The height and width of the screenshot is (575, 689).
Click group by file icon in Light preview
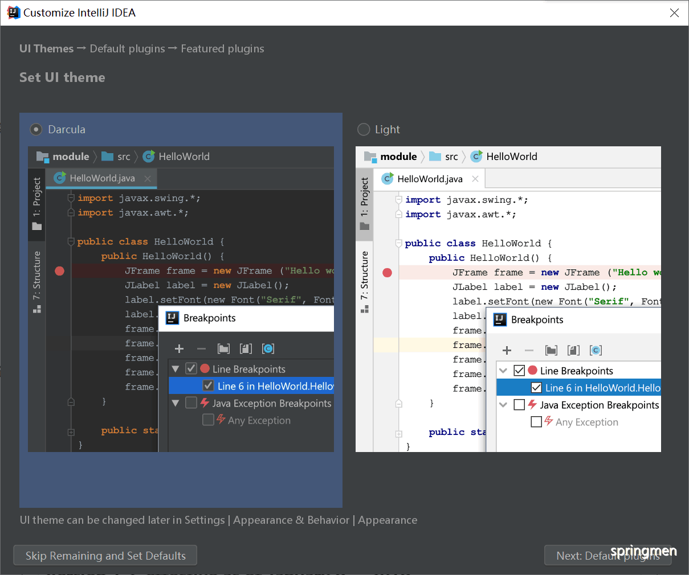click(x=573, y=350)
